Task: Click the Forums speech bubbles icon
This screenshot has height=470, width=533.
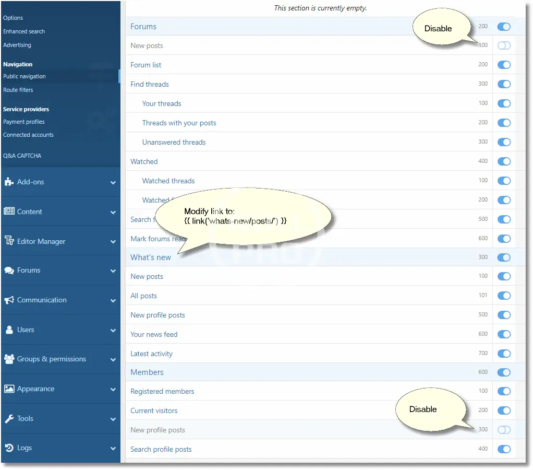Action: 9,271
